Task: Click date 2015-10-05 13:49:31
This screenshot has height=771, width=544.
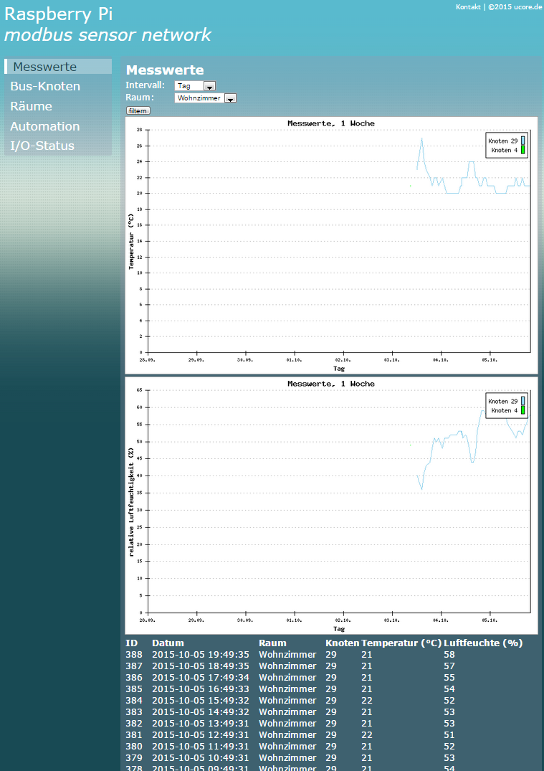Action: [x=201, y=723]
